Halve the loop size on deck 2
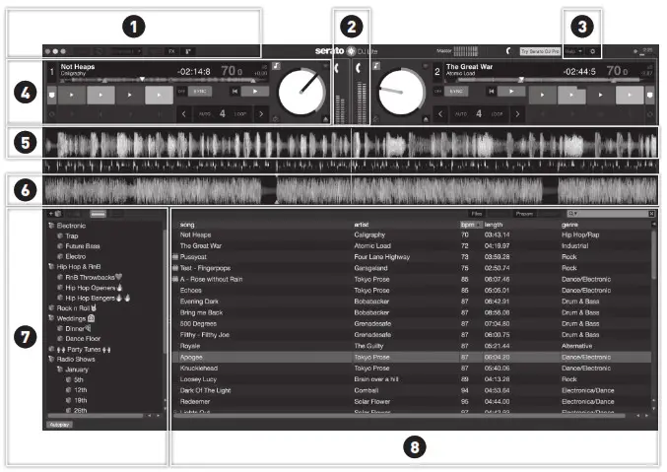The height and width of the screenshot is (472, 667). tap(440, 114)
